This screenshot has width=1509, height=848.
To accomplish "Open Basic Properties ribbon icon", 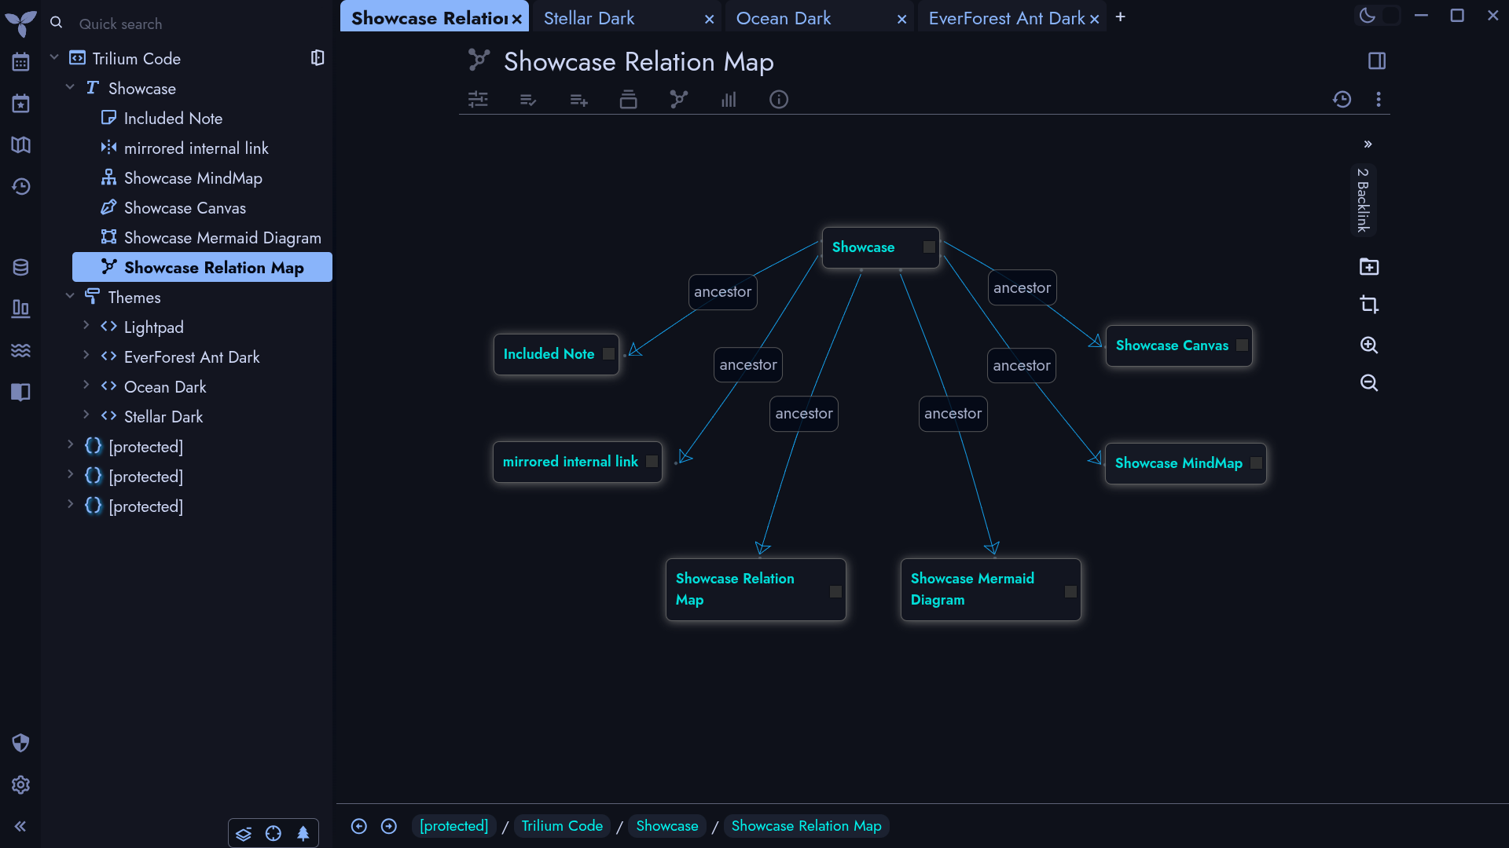I will click(x=478, y=99).
